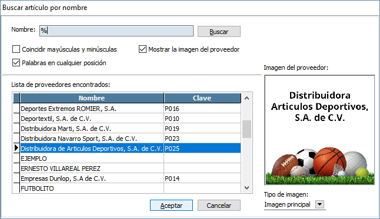Screen dimensions: 380x219
Task: Click the Buscar button
Action: pyautogui.click(x=219, y=32)
